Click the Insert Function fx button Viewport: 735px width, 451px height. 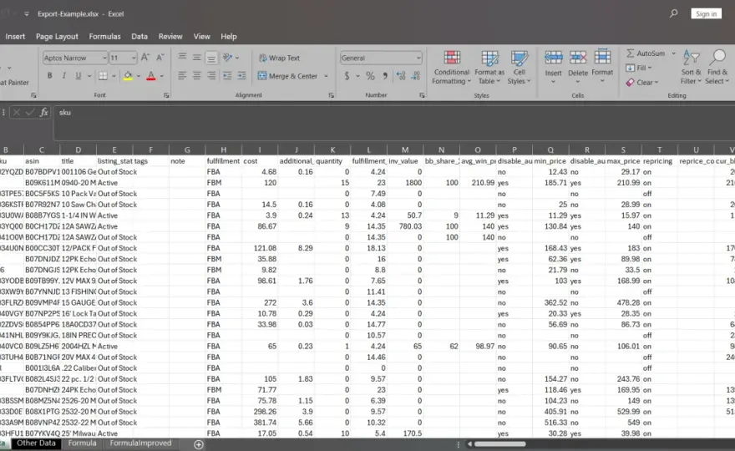[x=44, y=112]
